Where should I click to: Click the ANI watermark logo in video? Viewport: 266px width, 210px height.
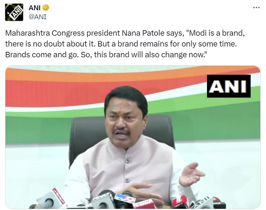point(229,86)
